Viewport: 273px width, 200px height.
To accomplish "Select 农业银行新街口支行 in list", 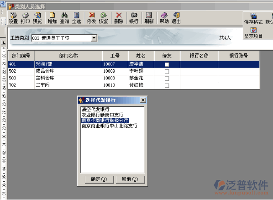I will click(102, 115).
